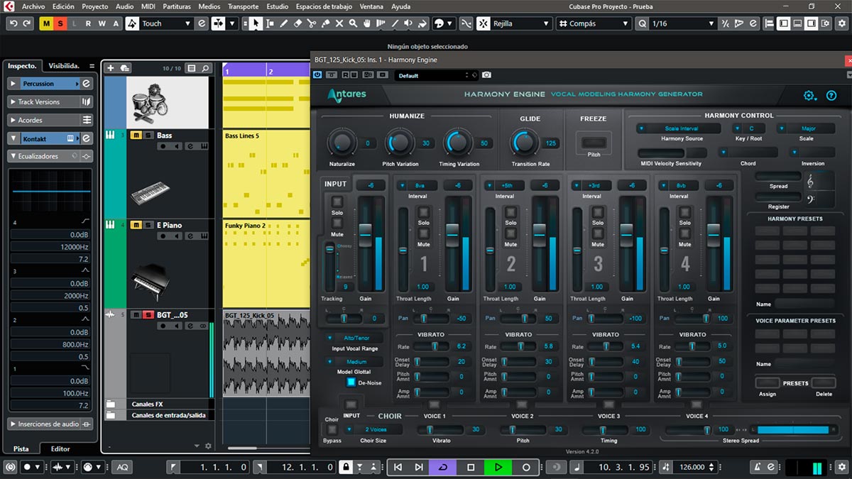
Task: Click the Voice 1 vibrato Rate slider
Action: [432, 346]
